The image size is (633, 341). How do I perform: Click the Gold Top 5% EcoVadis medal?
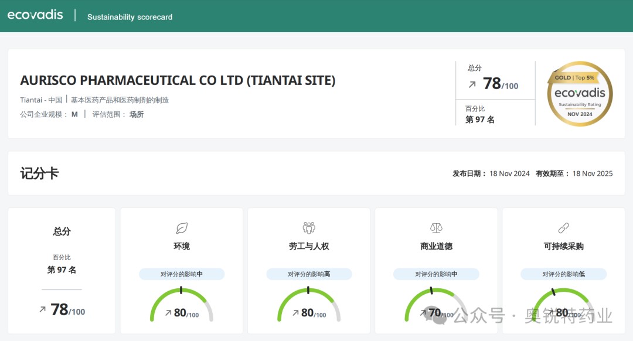(579, 94)
